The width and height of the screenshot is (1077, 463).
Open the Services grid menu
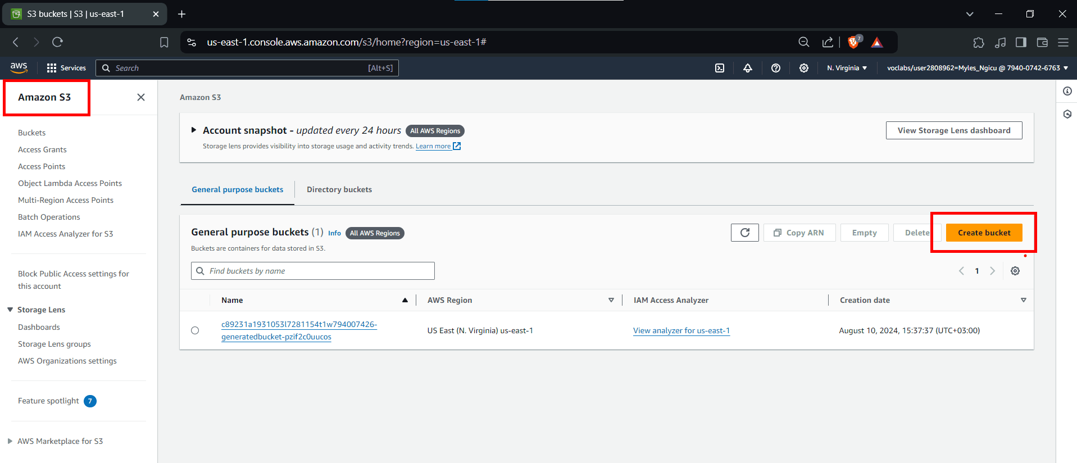[66, 68]
